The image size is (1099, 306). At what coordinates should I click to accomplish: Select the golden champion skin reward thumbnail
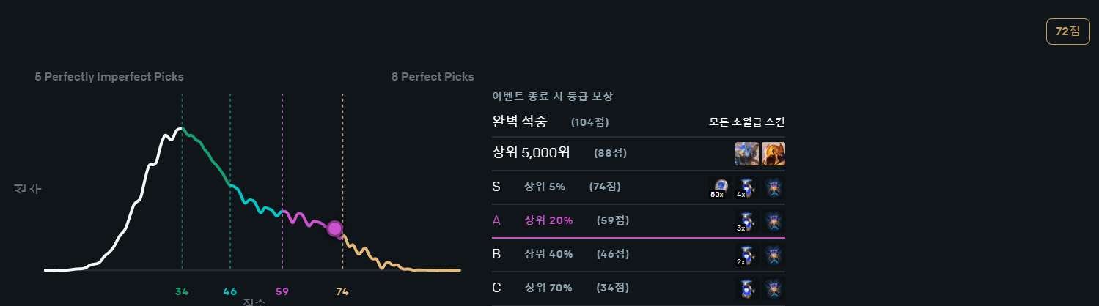coord(773,154)
